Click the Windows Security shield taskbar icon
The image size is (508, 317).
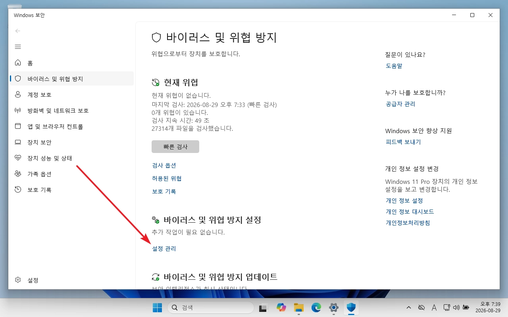point(351,307)
